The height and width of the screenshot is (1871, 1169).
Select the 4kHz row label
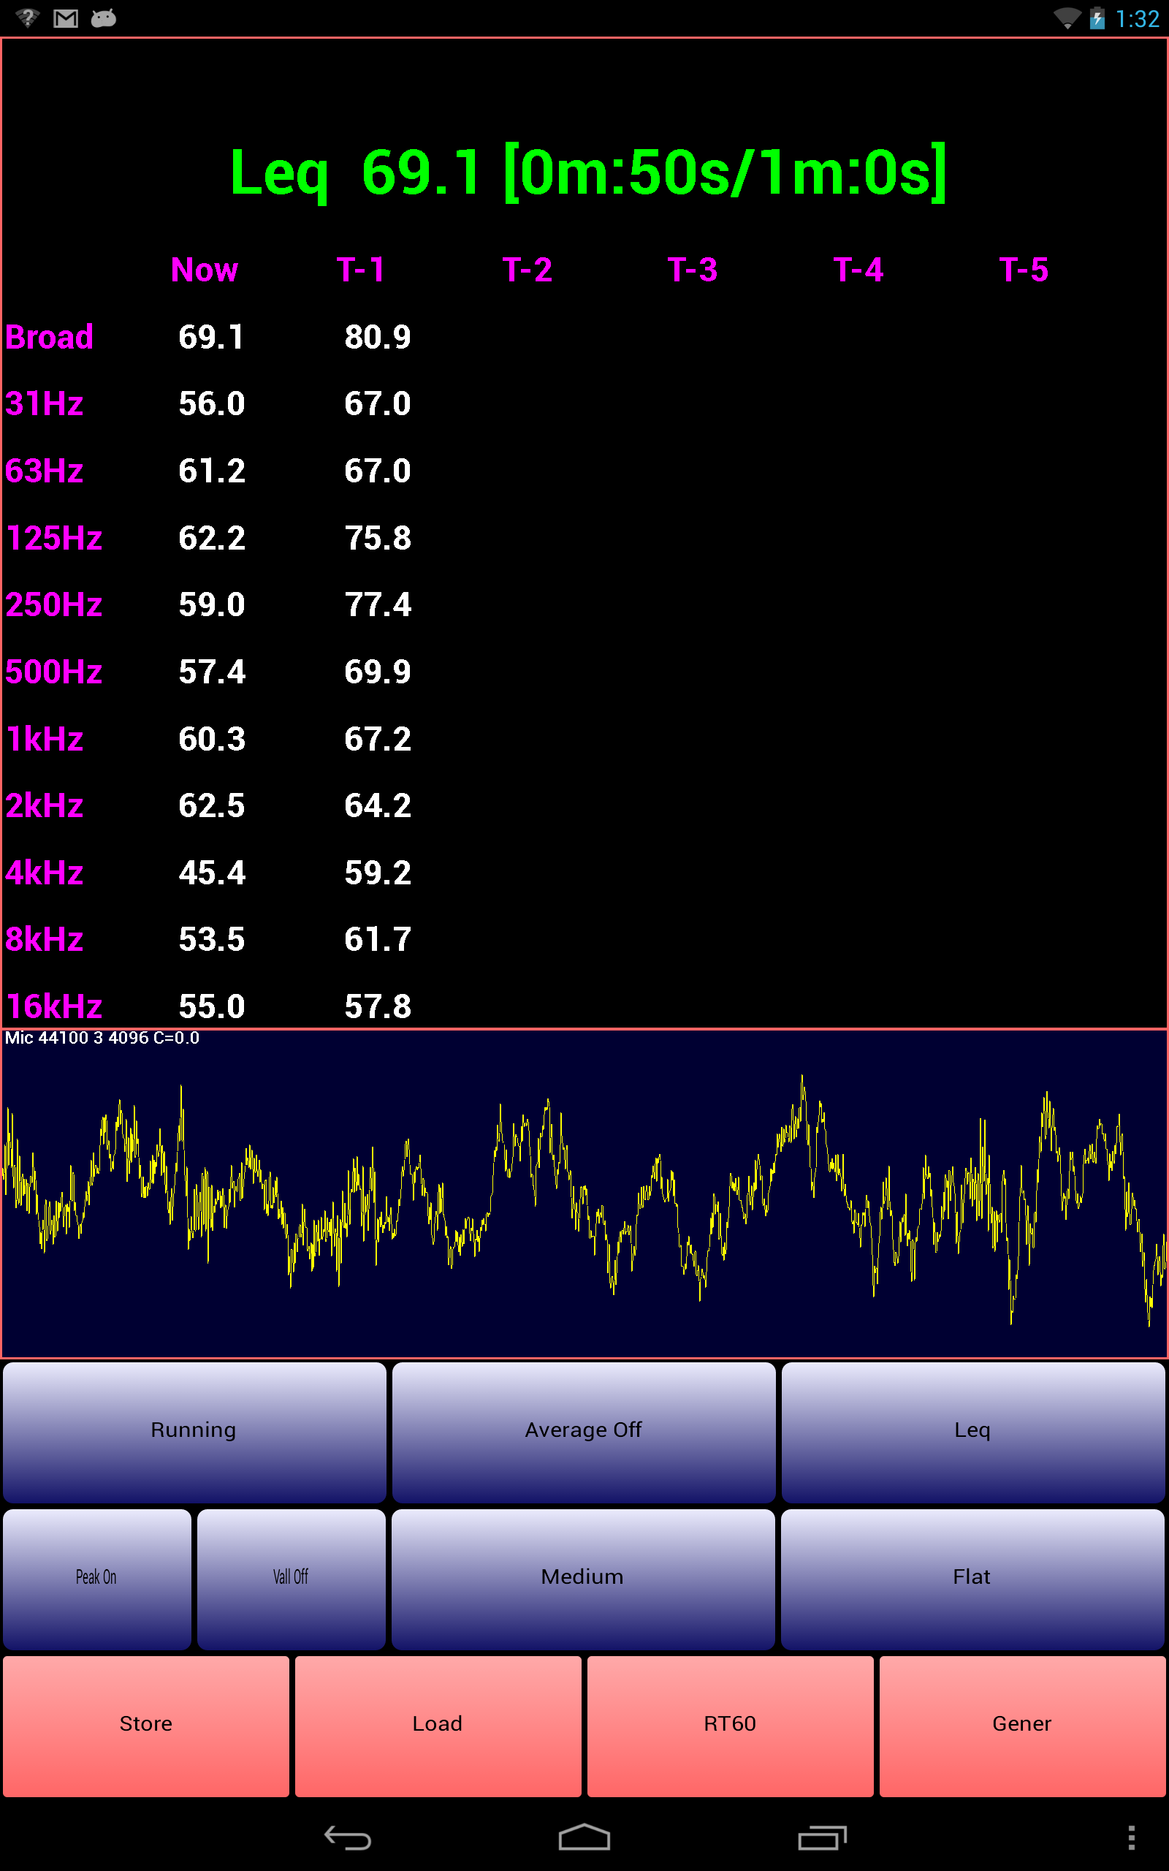[x=44, y=873]
